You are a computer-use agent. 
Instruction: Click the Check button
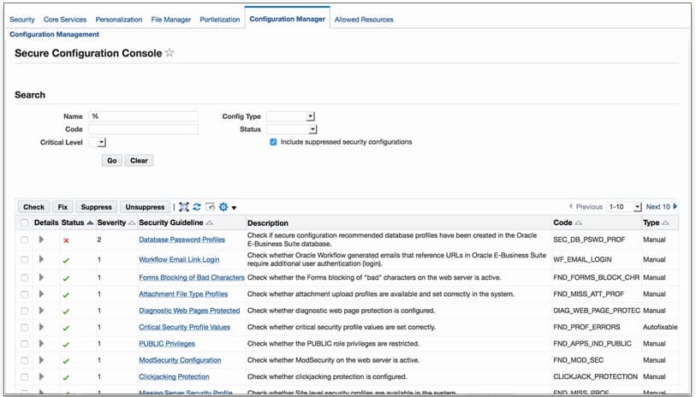[33, 207]
